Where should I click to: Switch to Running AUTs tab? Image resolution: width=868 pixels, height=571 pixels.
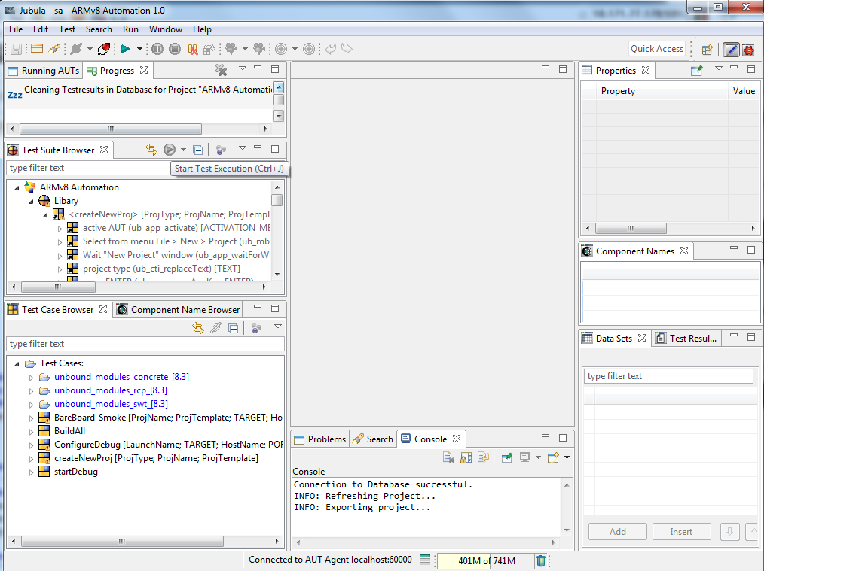pyautogui.click(x=44, y=70)
